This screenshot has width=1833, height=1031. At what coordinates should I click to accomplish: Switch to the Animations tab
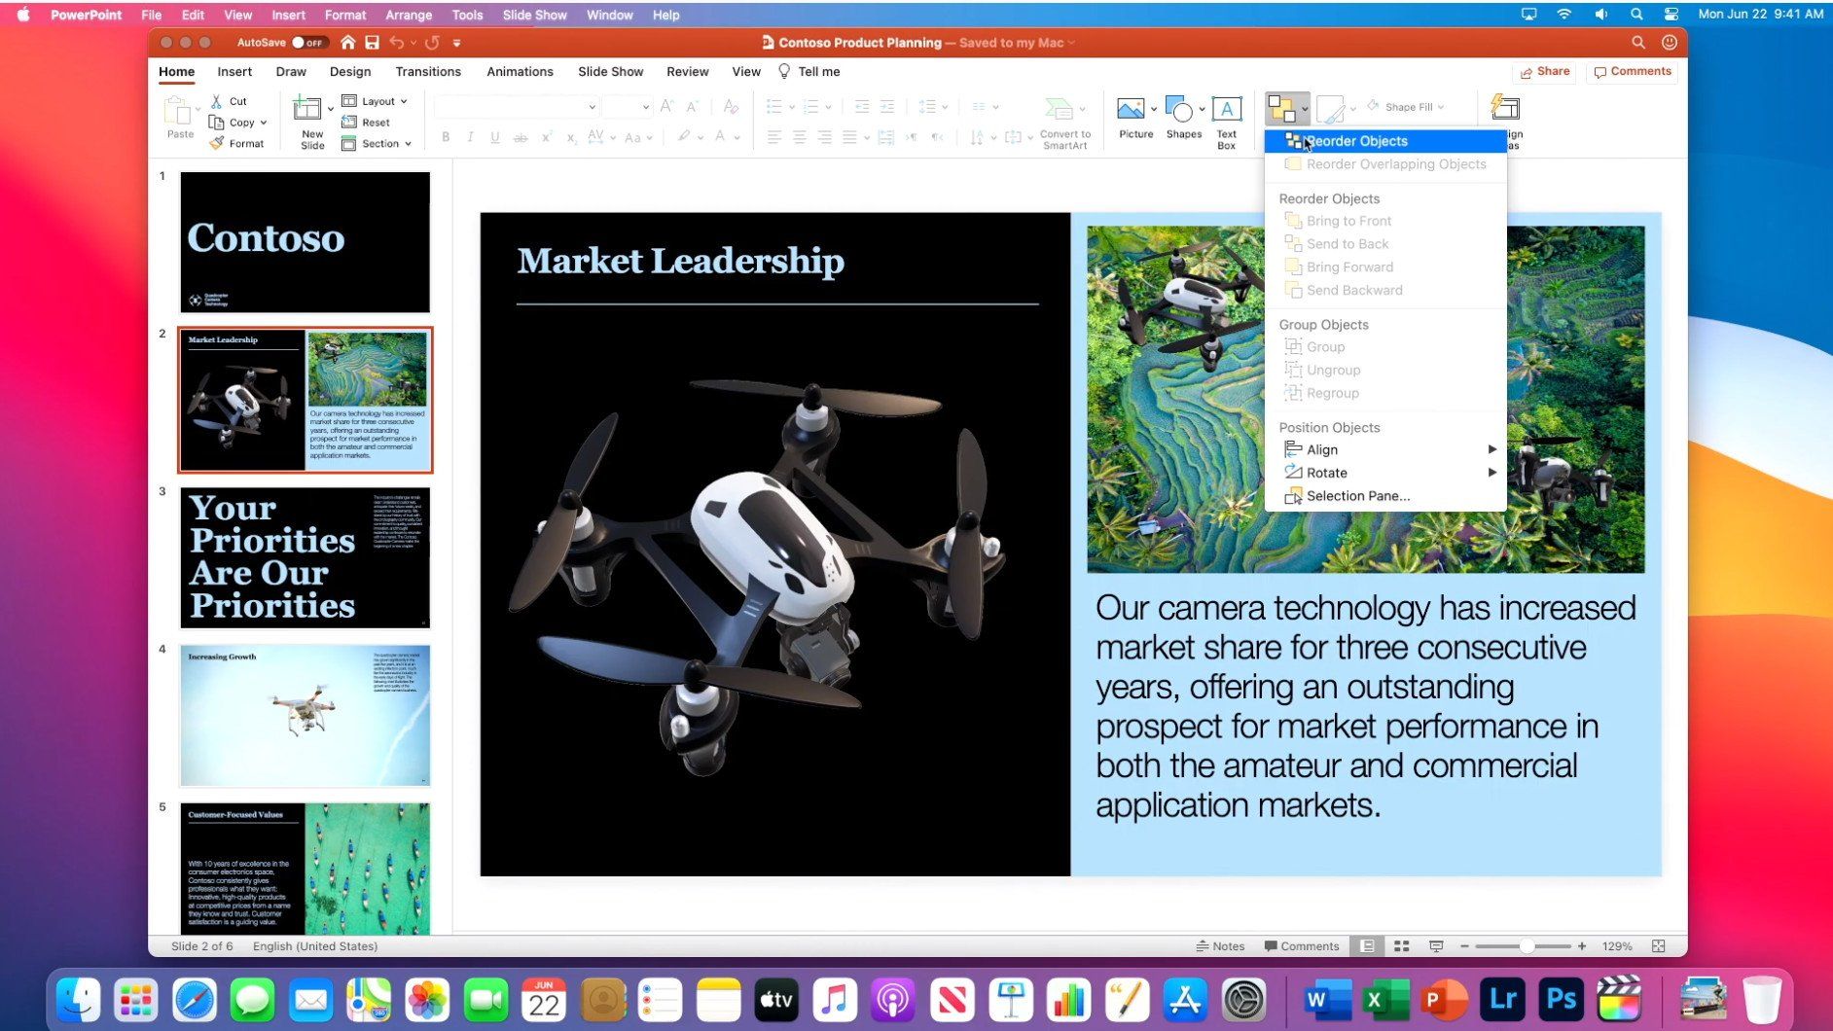[x=520, y=71]
